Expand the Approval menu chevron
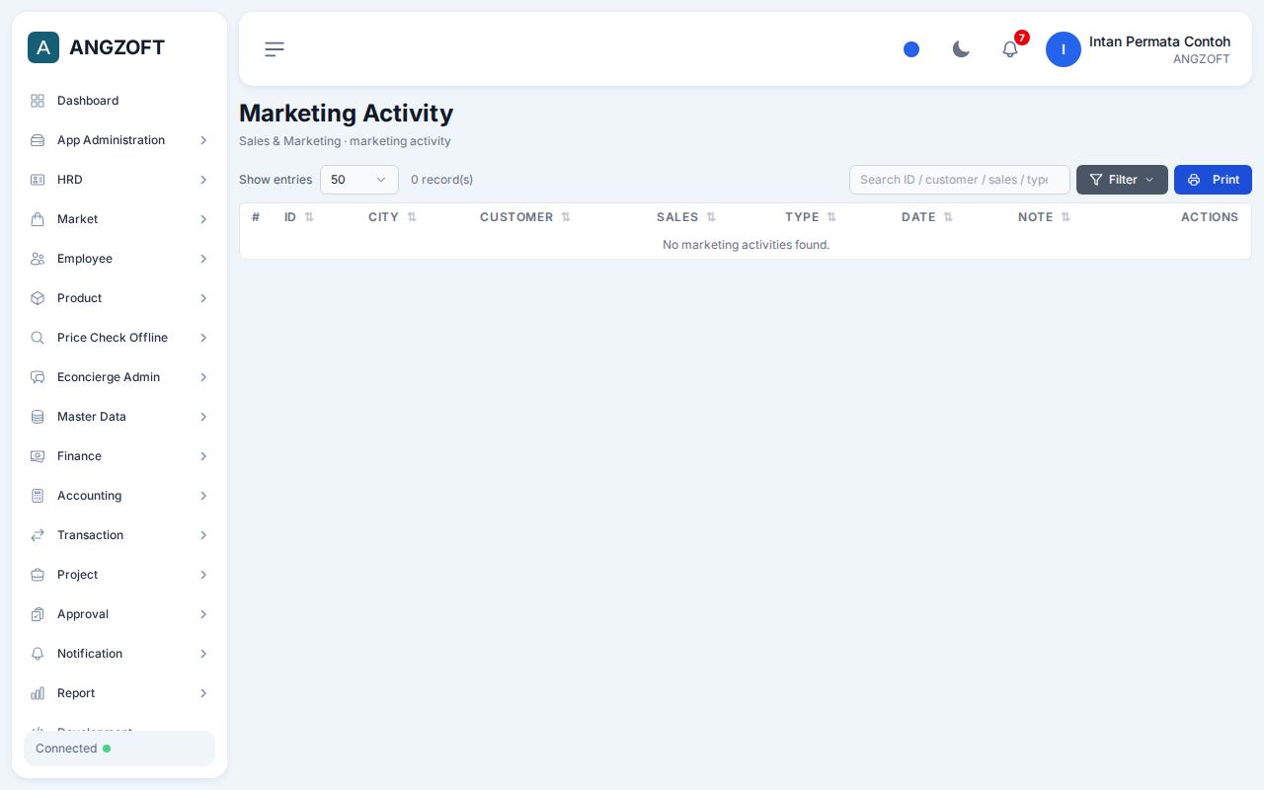 203,614
